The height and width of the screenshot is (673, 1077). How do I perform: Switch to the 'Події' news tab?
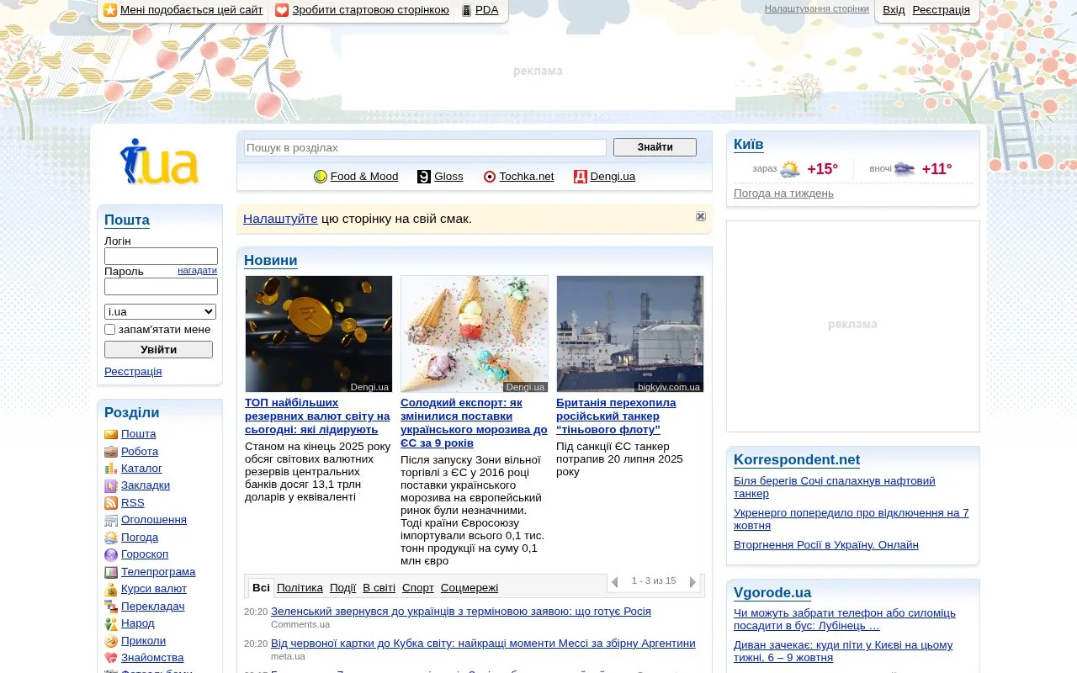[342, 588]
